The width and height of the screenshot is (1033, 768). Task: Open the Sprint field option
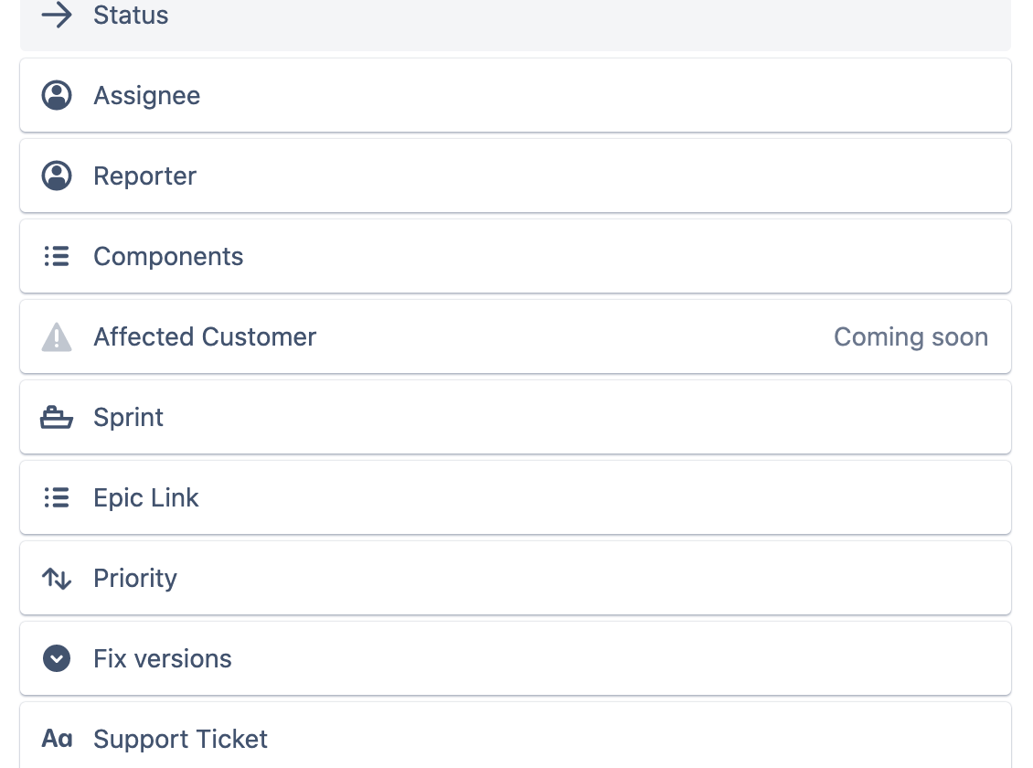(x=128, y=418)
